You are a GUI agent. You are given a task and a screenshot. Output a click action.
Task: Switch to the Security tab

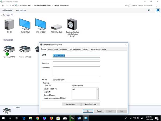(x=86, y=49)
